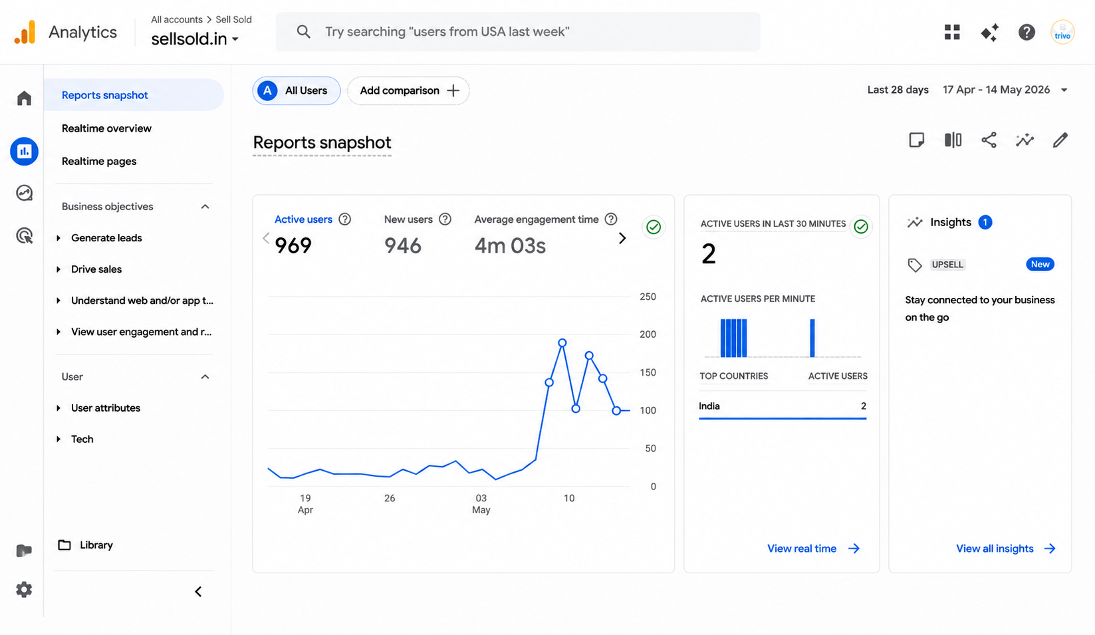Click the Help question mark icon
This screenshot has height=635, width=1095.
(1027, 32)
